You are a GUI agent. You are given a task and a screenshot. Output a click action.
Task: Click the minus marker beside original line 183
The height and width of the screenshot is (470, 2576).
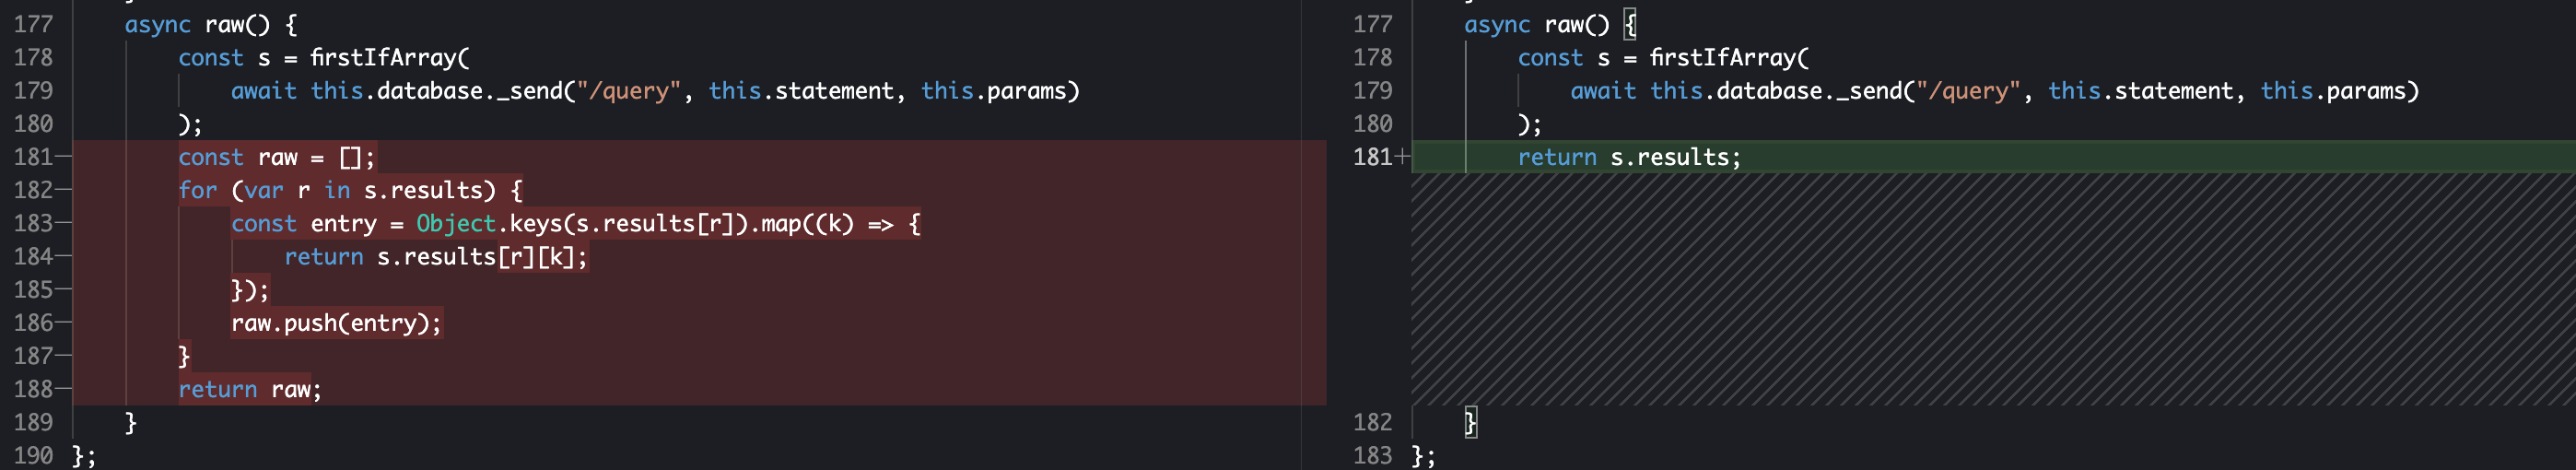tap(63, 223)
